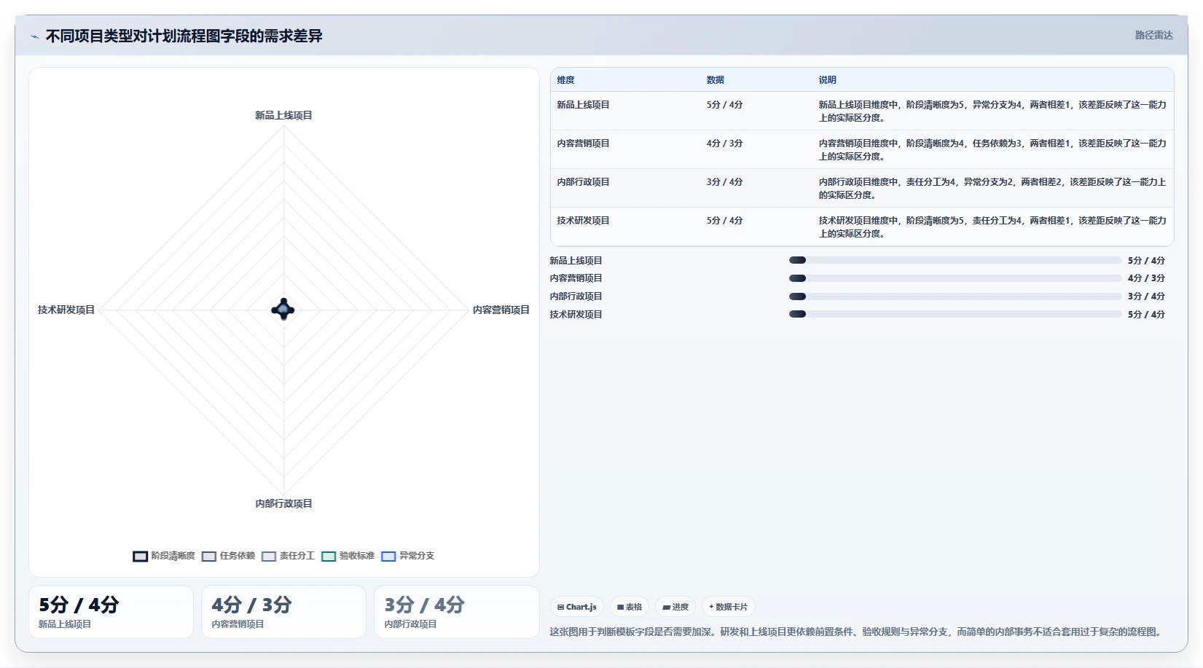Open the 3分 / 4分 内部行政项目 card

tap(456, 612)
